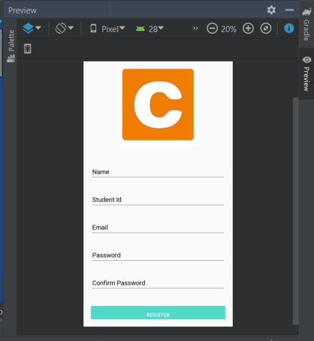
Task: Expand hidden toolbar items double chevron
Action: (x=196, y=28)
